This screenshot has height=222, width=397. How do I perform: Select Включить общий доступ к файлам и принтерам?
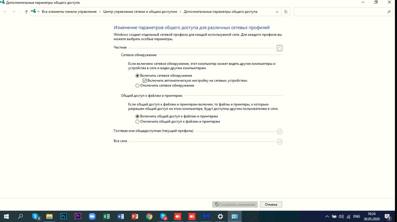pos(137,116)
